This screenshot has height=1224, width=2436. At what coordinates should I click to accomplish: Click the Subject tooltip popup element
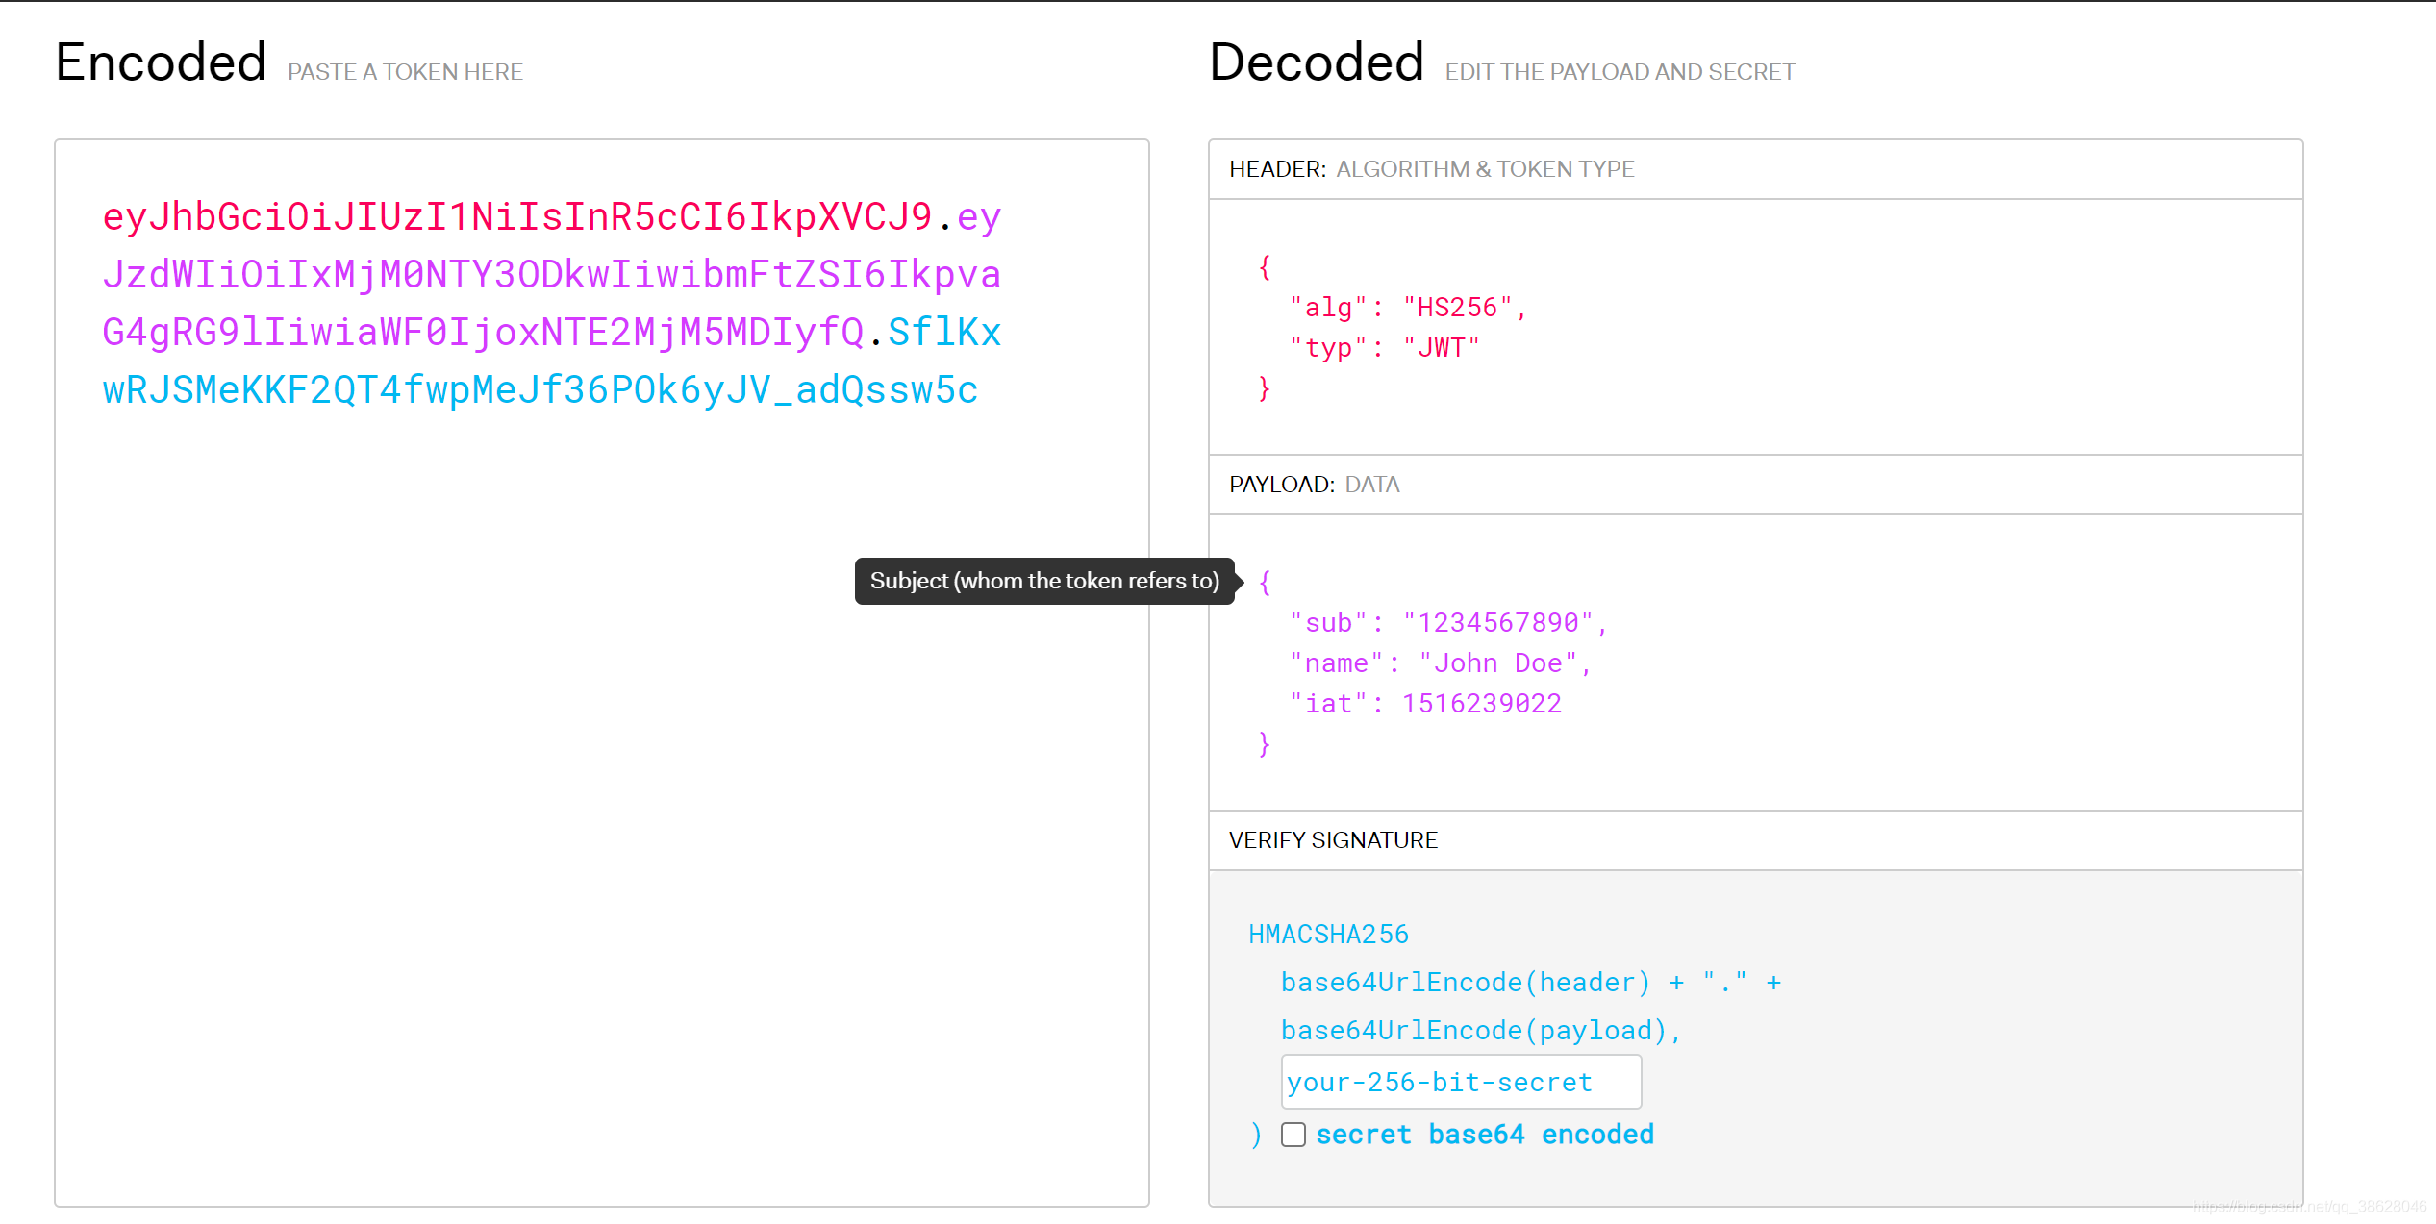pos(1042,579)
